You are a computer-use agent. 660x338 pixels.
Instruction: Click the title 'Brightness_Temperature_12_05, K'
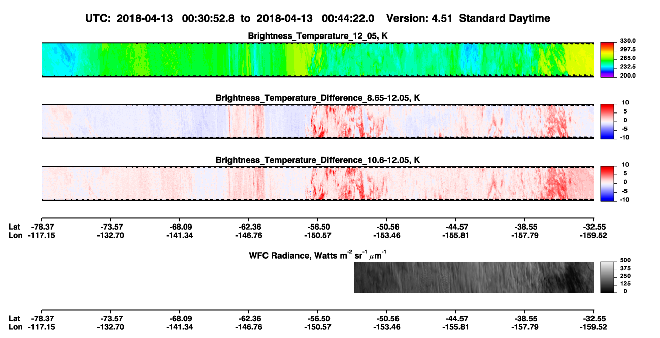click(x=318, y=36)
